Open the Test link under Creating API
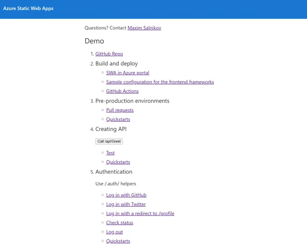 [110, 153]
